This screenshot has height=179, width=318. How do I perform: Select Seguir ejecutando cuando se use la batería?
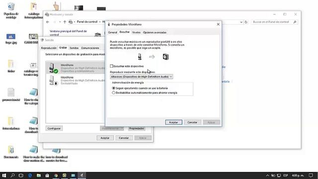[x=114, y=88]
